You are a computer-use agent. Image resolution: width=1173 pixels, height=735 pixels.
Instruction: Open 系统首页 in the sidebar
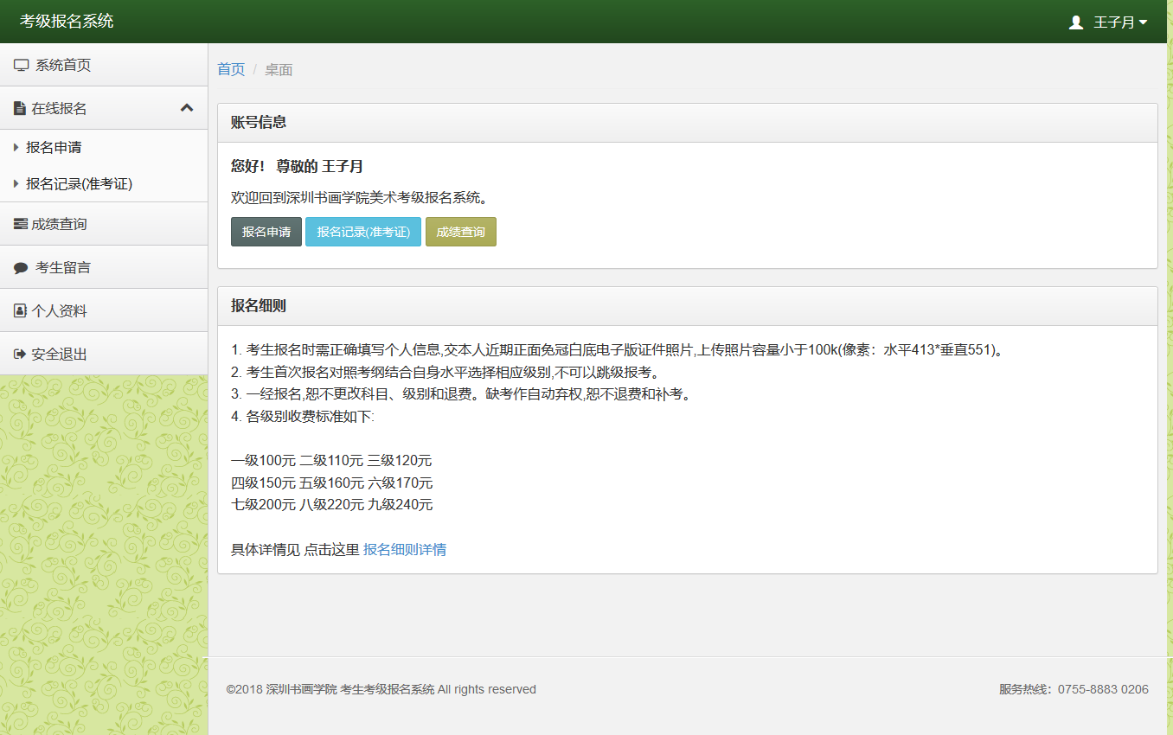coord(104,65)
